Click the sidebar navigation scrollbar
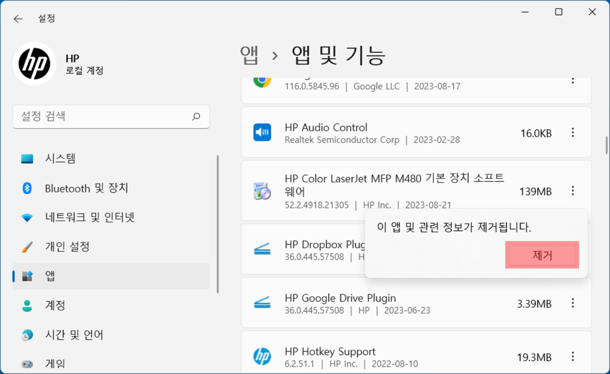This screenshot has height=374, width=610. point(218,224)
